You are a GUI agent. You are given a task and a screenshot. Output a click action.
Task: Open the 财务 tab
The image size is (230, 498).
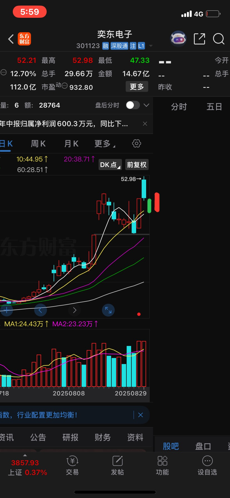[102, 437]
